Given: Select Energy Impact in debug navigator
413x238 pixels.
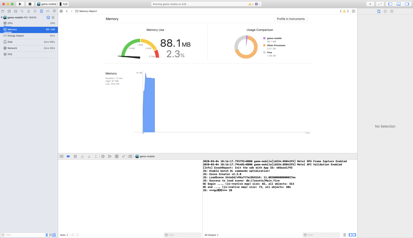Looking at the screenshot, I should coord(29,36).
